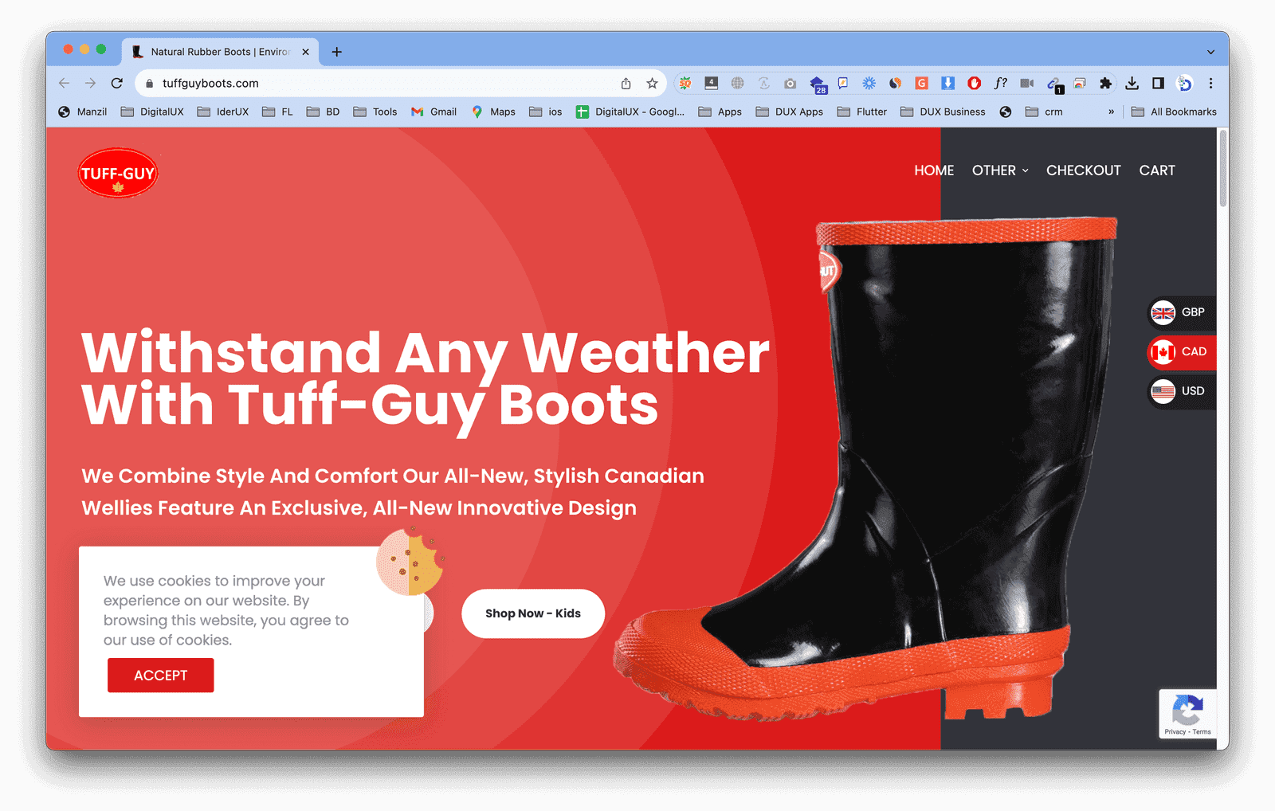The width and height of the screenshot is (1275, 811).
Task: Open the Maps bookmark
Action: 493,112
